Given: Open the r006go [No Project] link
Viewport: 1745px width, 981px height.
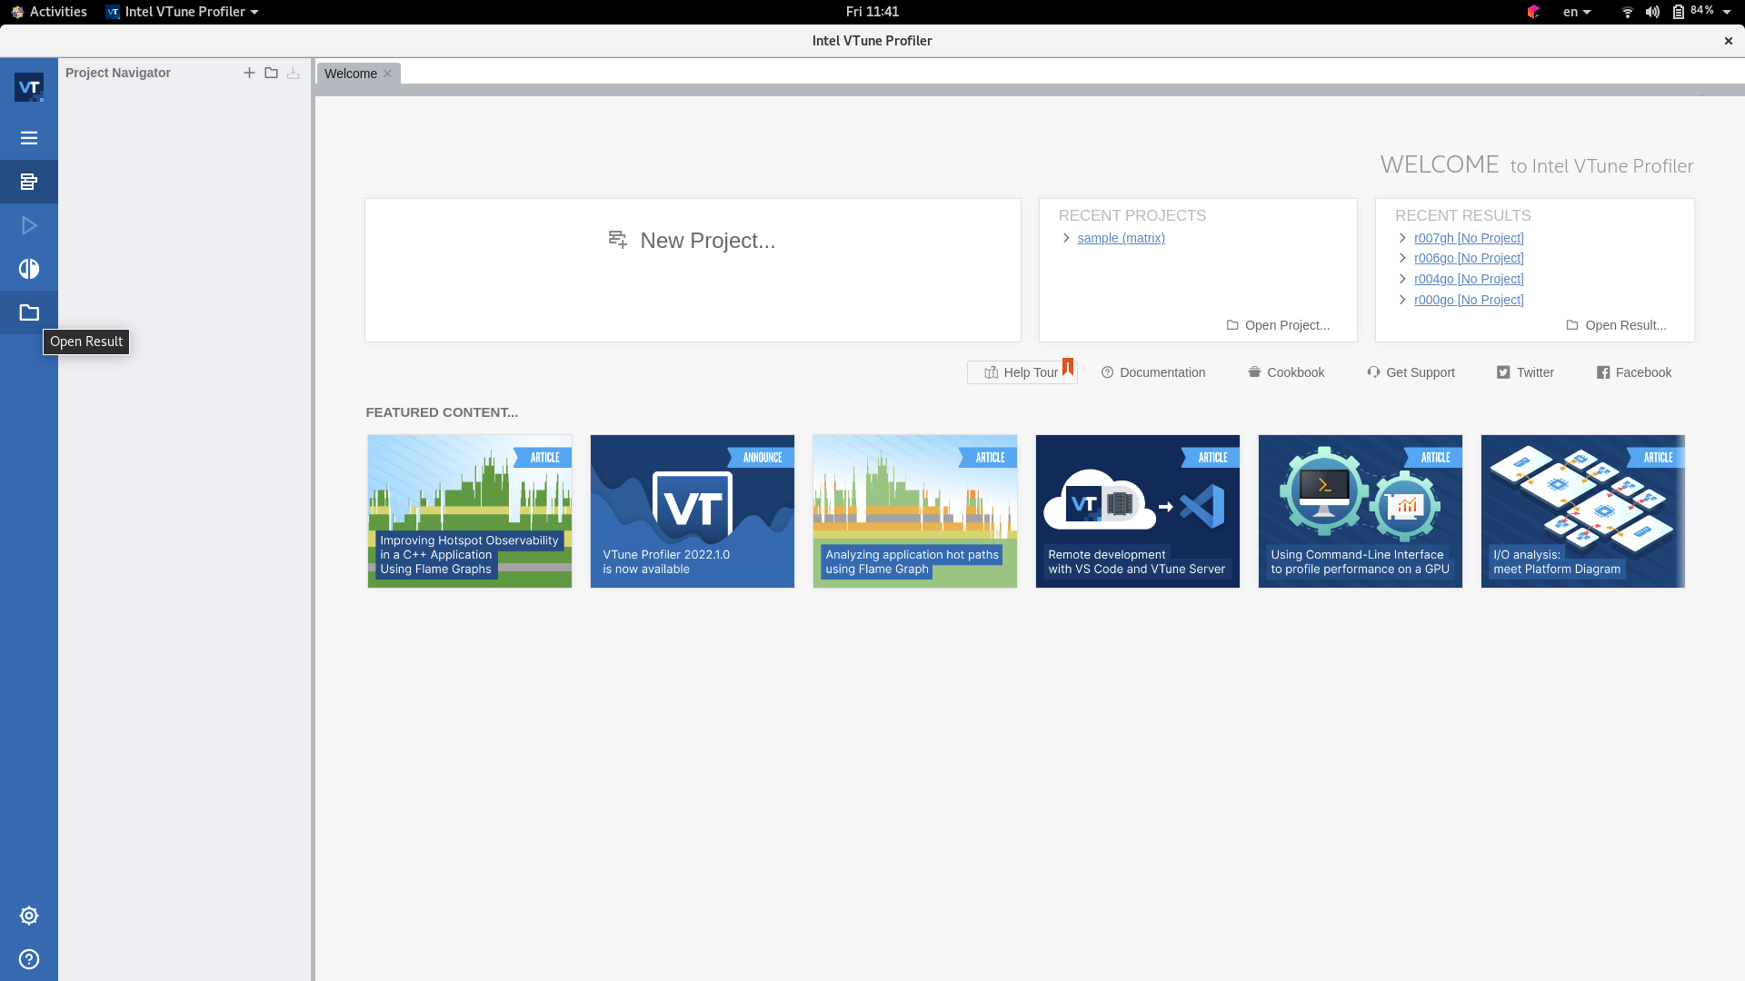Looking at the screenshot, I should (1468, 258).
